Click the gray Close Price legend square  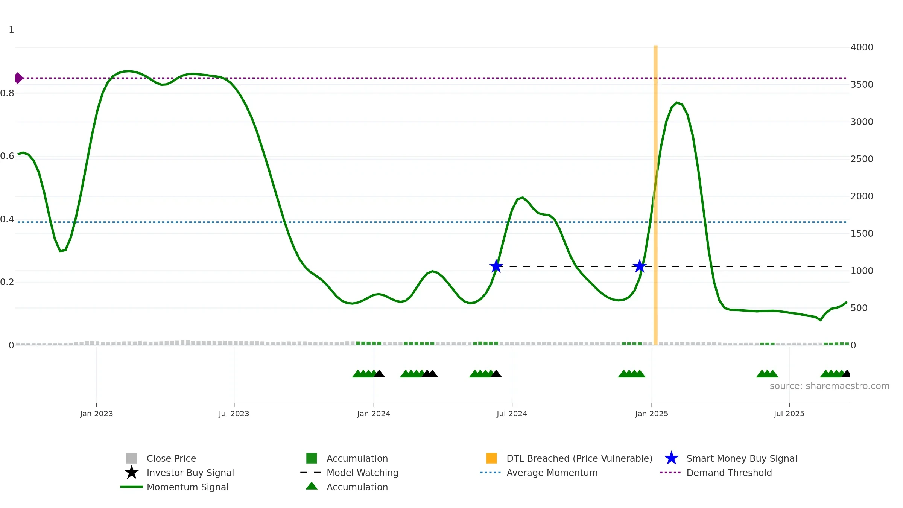click(132, 458)
